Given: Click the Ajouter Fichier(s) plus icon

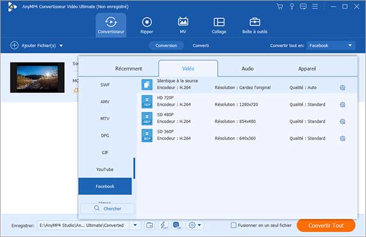Looking at the screenshot, I should tap(14, 45).
